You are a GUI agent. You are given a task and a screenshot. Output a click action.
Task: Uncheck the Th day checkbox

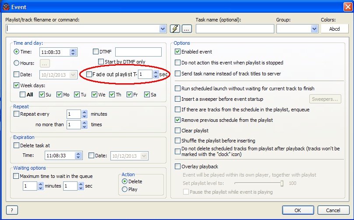pyautogui.click(x=112, y=94)
